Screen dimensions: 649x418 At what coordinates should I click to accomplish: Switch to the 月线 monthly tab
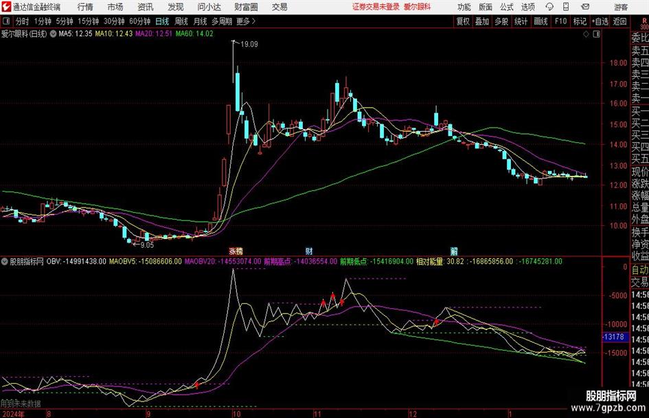point(200,21)
